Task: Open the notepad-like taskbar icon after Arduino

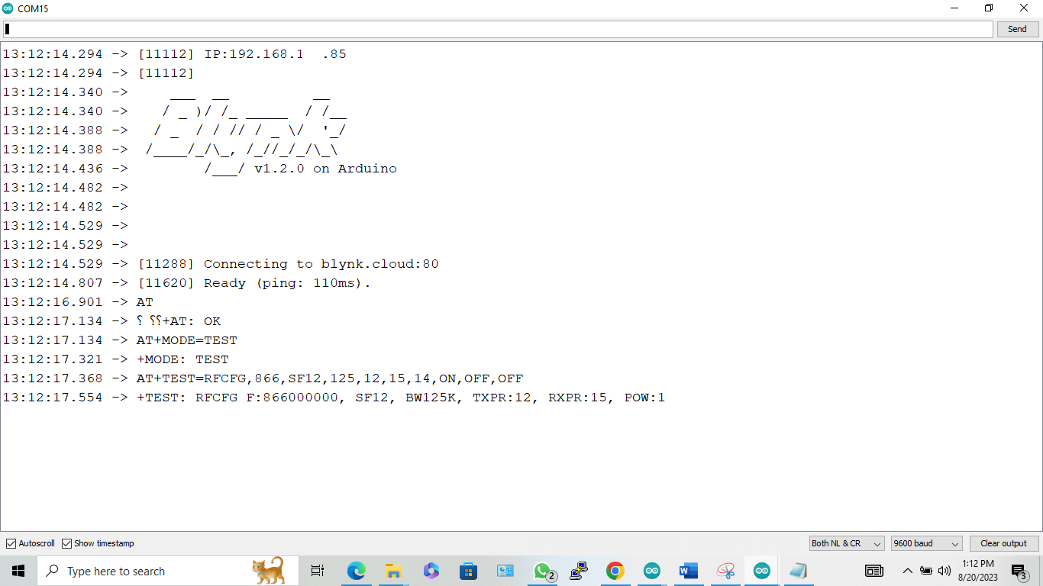Action: pyautogui.click(x=799, y=571)
